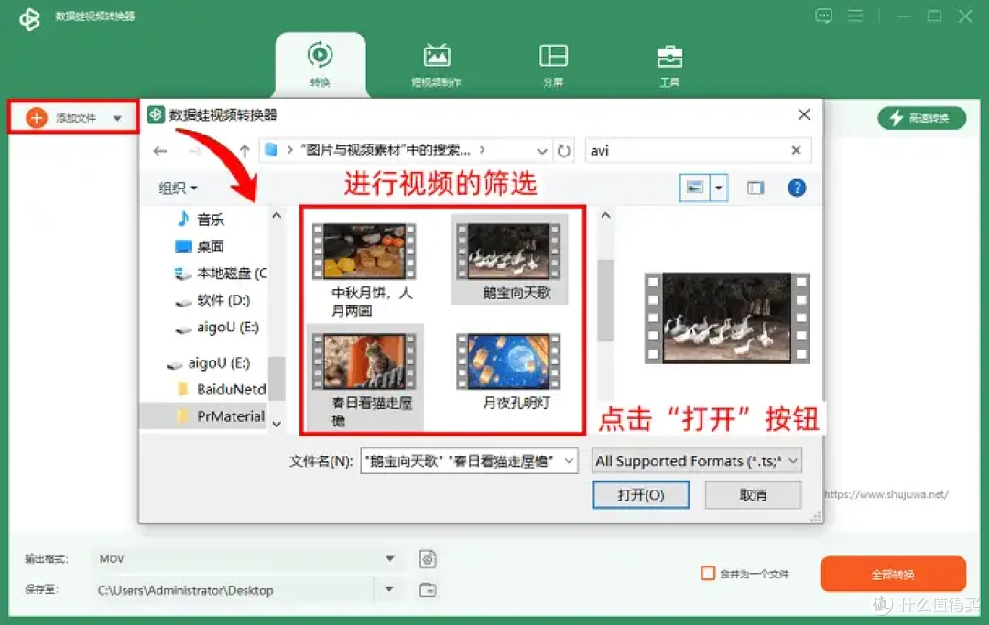Switch to the 转换 tab
Viewport: 989px width, 625px height.
click(x=320, y=65)
